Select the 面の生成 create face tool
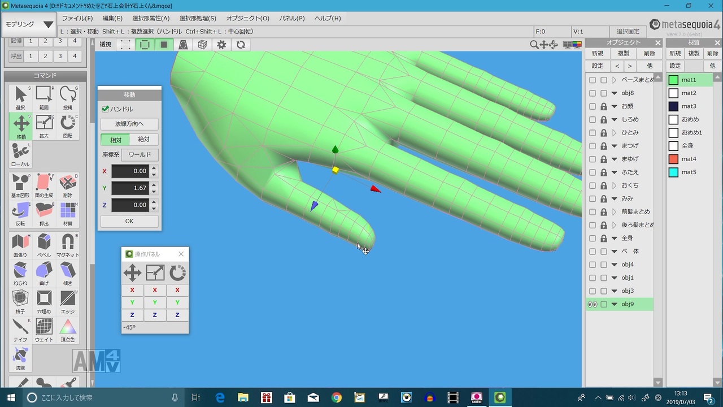 click(44, 185)
